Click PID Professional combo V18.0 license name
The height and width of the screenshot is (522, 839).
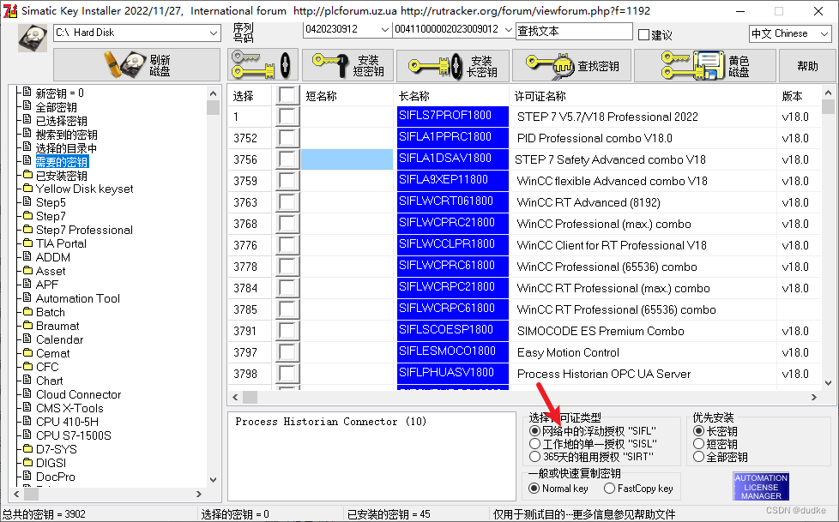click(x=595, y=138)
